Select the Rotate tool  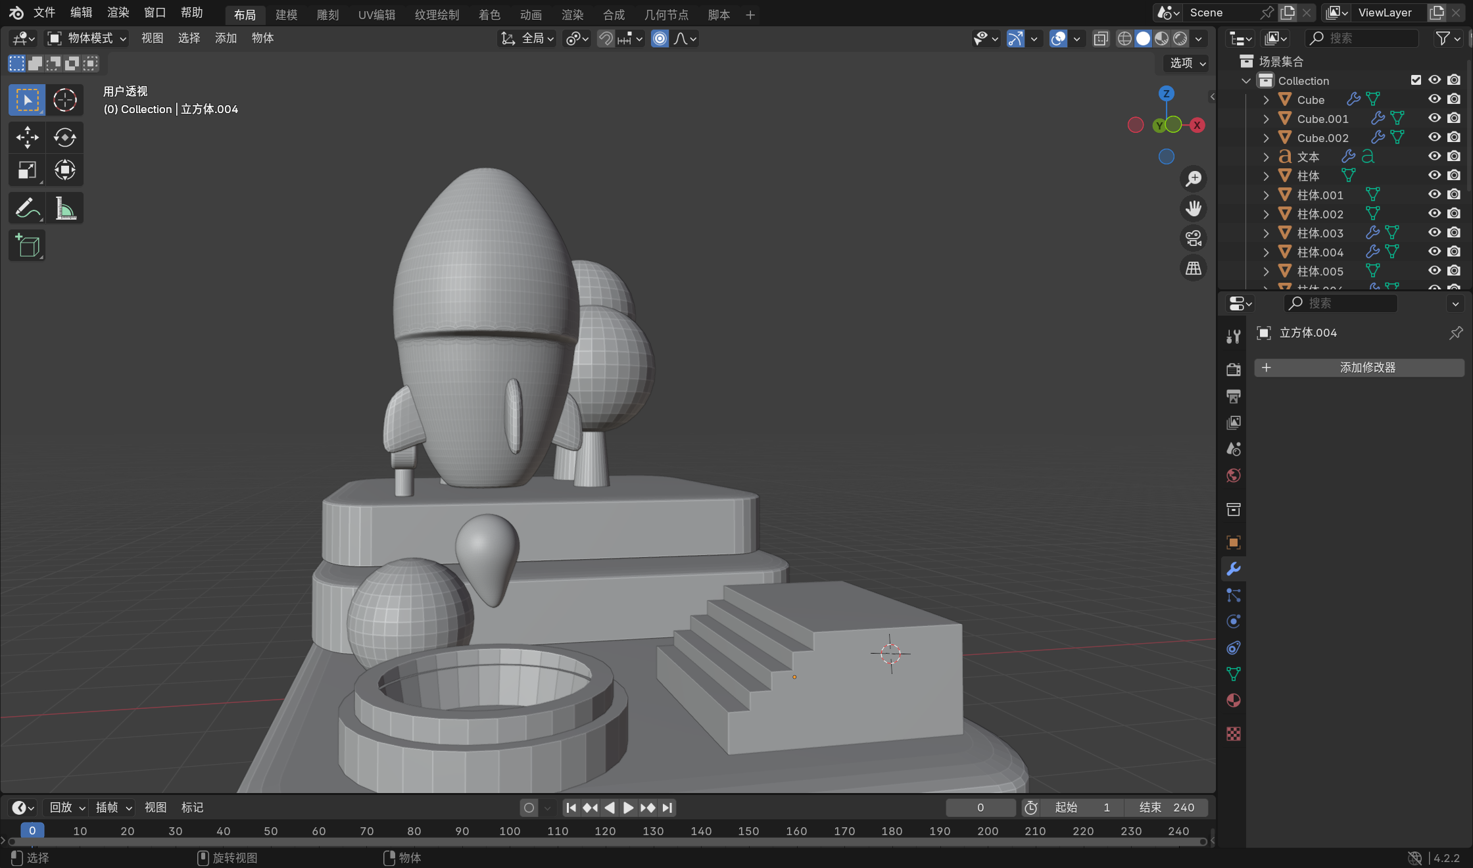(x=64, y=137)
